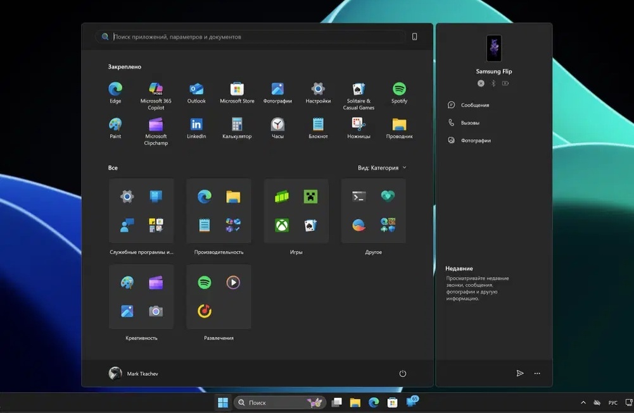Expand the Игры category label

pos(296,252)
